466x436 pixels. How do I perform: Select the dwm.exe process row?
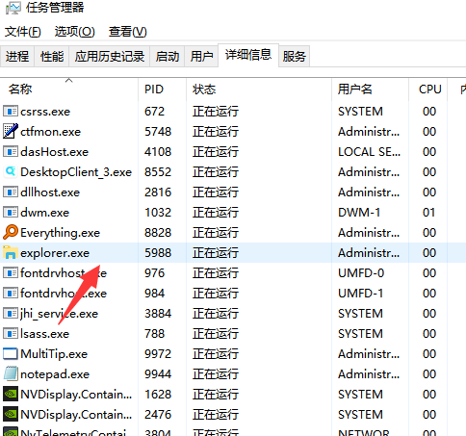point(233,212)
